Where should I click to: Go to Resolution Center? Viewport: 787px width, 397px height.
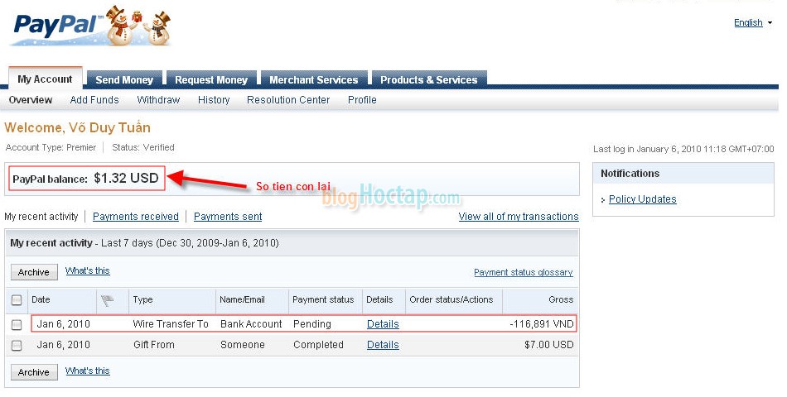point(288,100)
